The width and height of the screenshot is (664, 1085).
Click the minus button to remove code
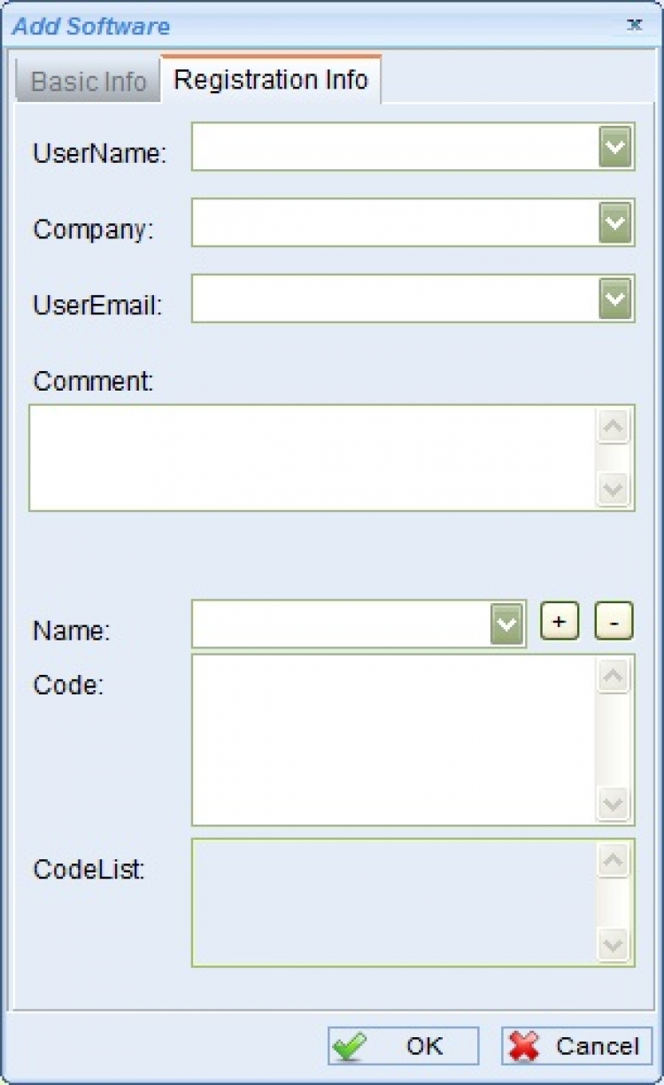pyautogui.click(x=614, y=622)
